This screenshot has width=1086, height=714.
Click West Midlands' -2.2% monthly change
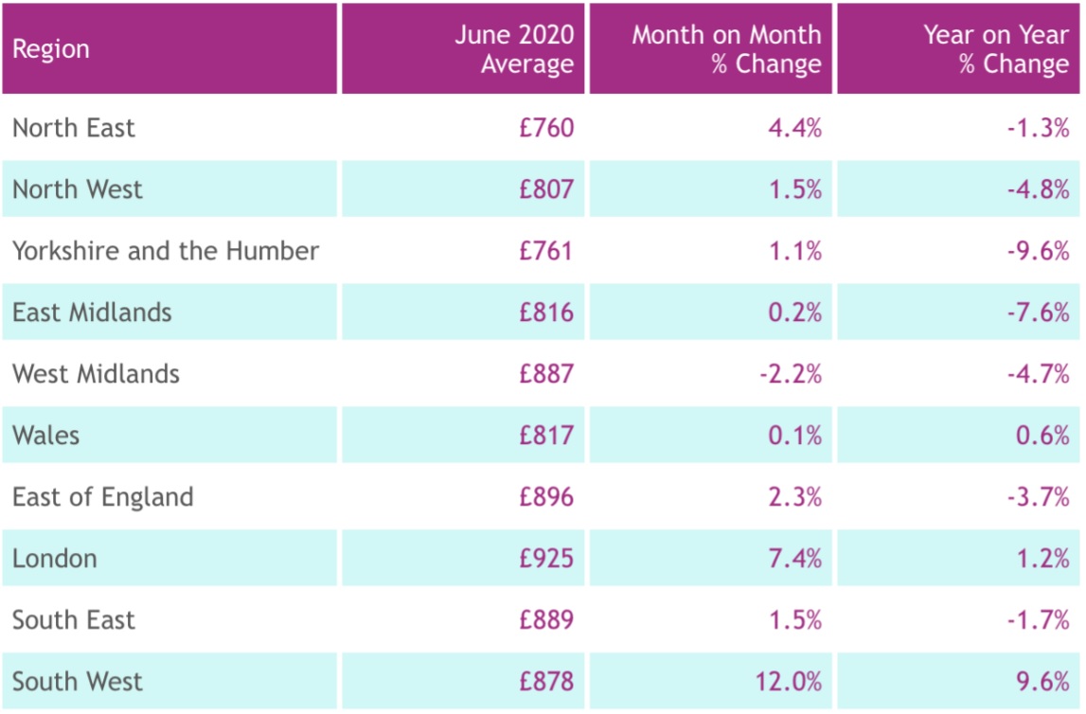coord(790,374)
